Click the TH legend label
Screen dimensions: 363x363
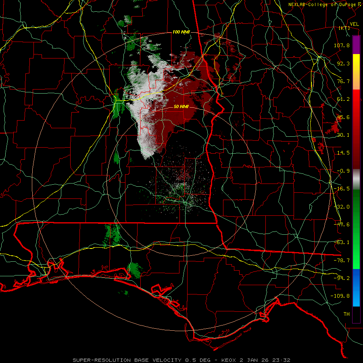[x=346, y=314]
